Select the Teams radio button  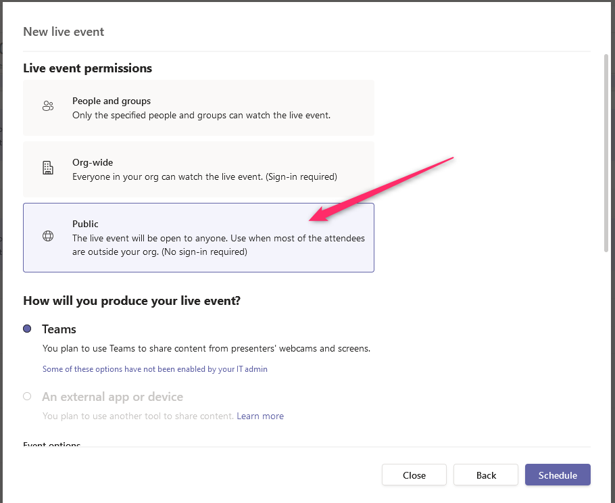[x=27, y=329]
